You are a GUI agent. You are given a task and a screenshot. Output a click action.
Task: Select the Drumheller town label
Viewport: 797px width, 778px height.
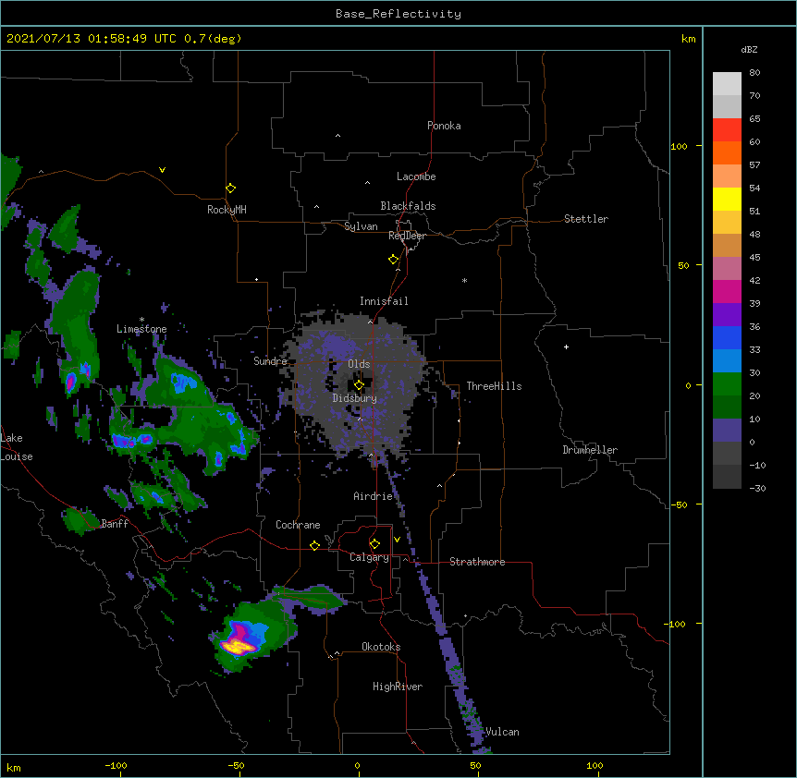click(x=590, y=450)
